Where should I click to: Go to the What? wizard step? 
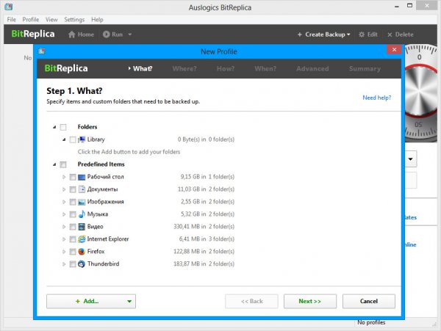coord(143,68)
